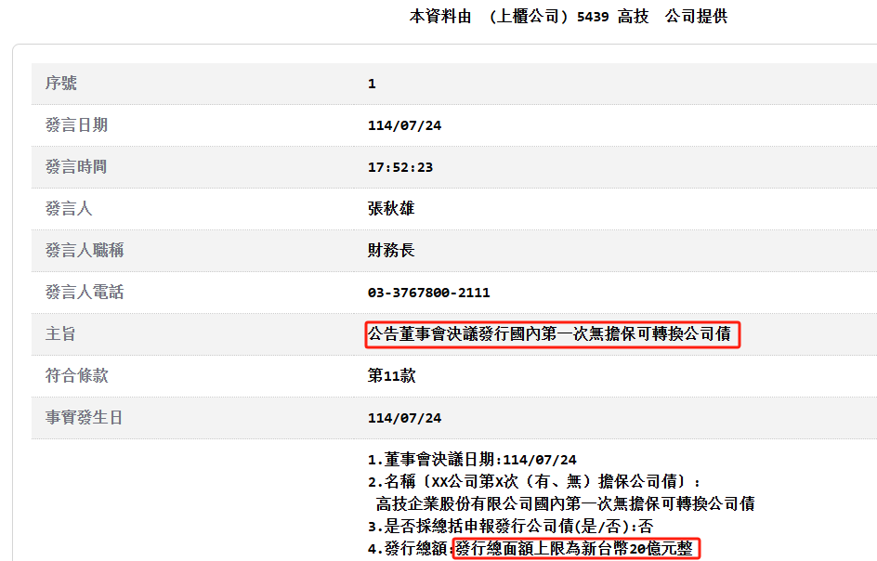Select the bond name 高技企業股份有限公司 line
Image resolution: width=877 pixels, height=561 pixels.
point(565,504)
